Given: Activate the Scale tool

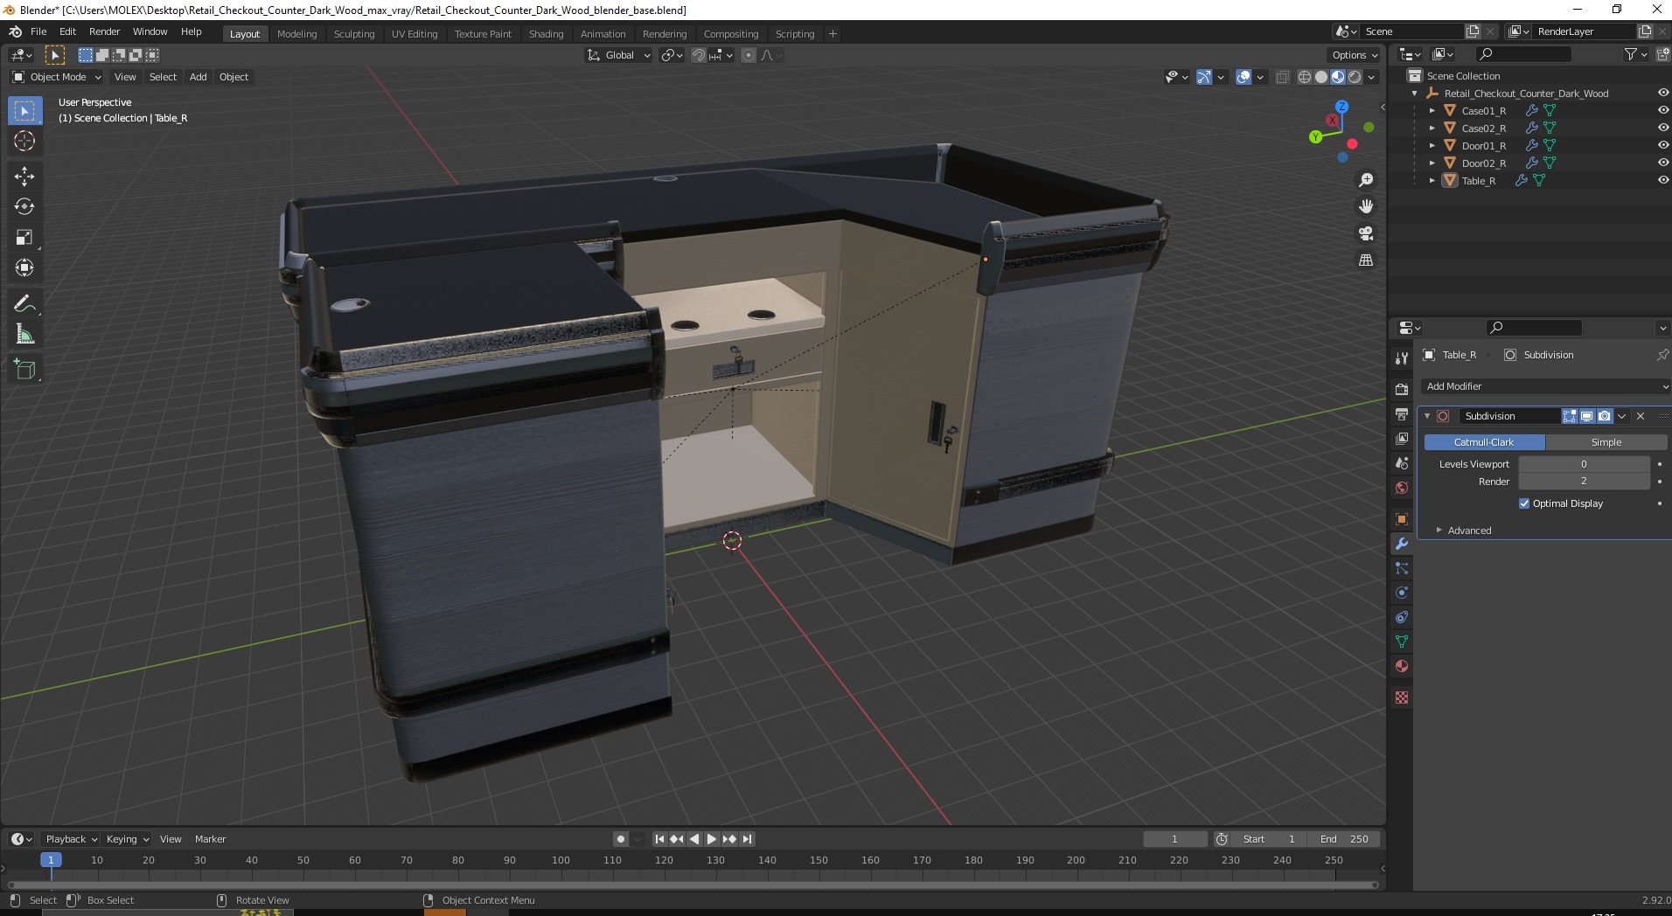Looking at the screenshot, I should (24, 238).
